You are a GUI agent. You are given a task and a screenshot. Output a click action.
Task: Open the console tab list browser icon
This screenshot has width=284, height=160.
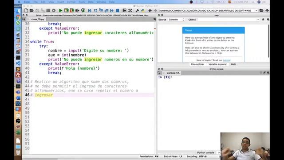click(x=159, y=73)
